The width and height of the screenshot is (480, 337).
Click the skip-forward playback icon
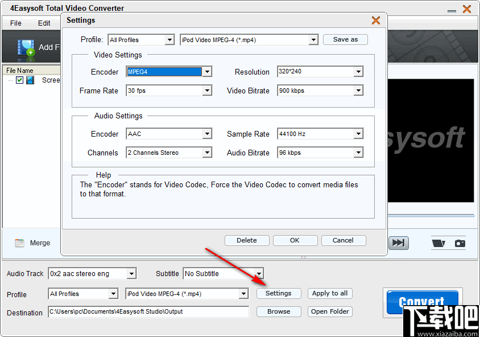399,243
